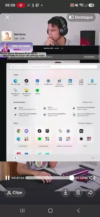Open the Exibição: Categoria dropdown
This screenshot has height=217, width=100.
tap(86, 123)
